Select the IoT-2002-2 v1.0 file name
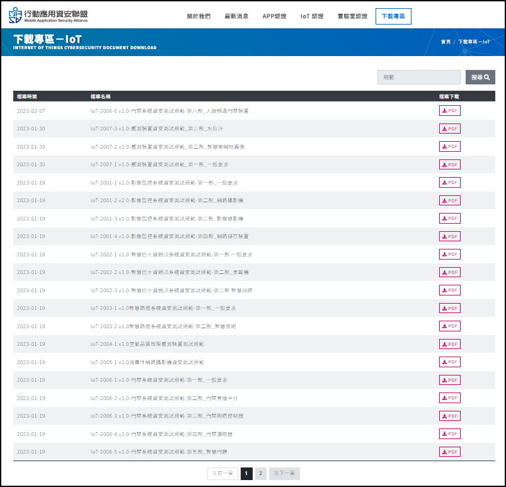This screenshot has height=487, width=506. point(170,272)
